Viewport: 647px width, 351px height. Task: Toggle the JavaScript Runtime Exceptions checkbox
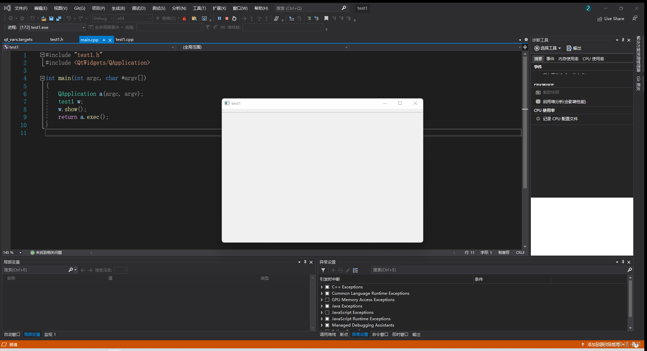coord(327,319)
